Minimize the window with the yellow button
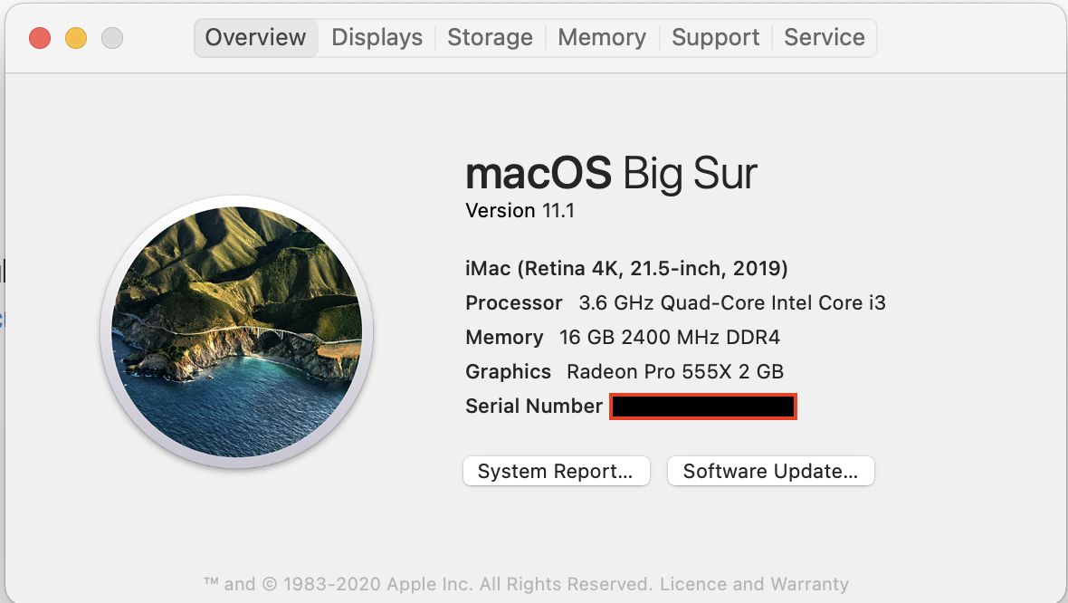This screenshot has height=603, width=1068. pos(76,38)
